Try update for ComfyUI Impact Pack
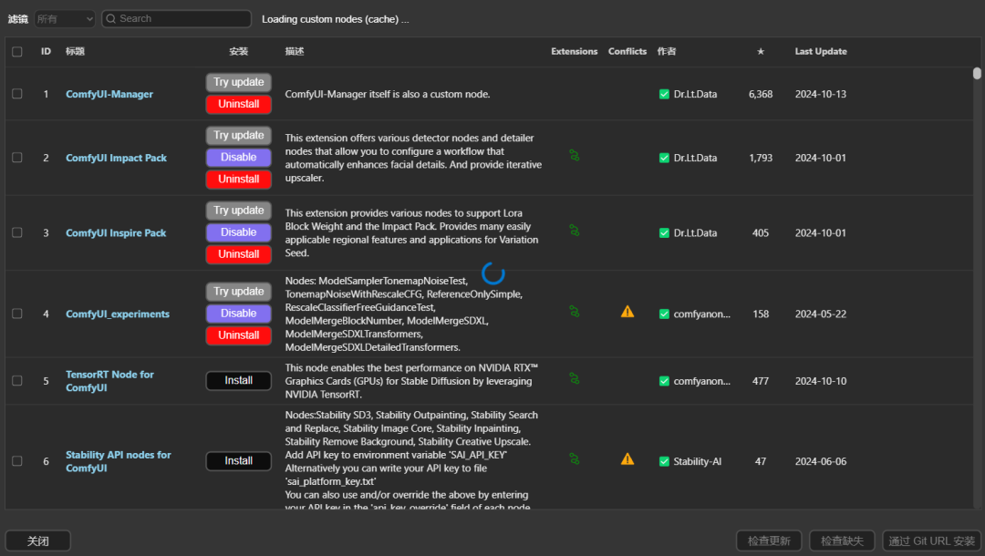This screenshot has height=556, width=985. pos(239,136)
